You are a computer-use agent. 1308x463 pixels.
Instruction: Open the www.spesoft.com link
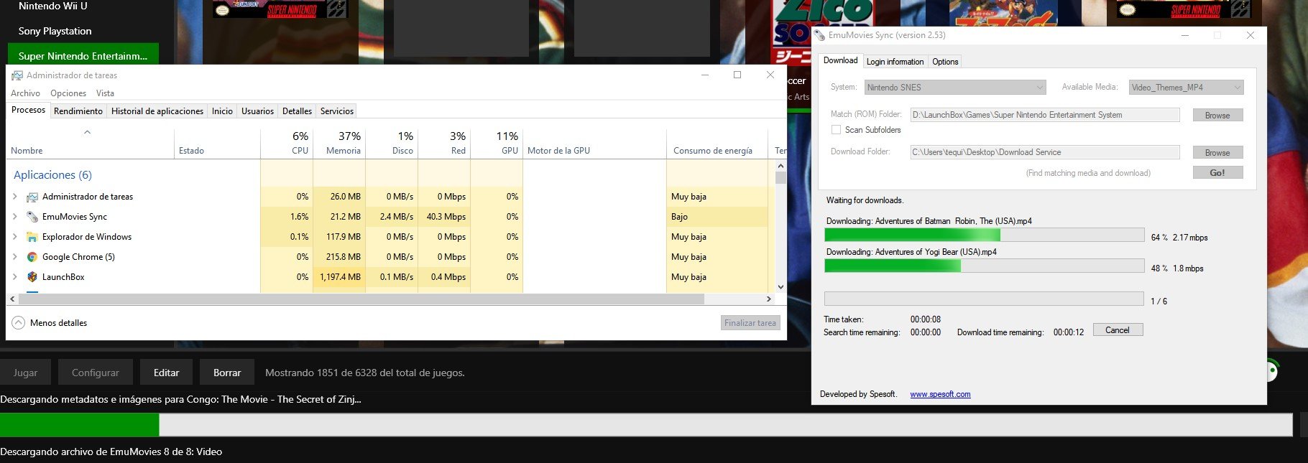940,394
